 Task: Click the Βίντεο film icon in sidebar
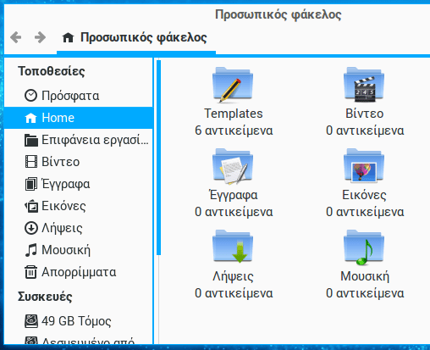pos(30,162)
